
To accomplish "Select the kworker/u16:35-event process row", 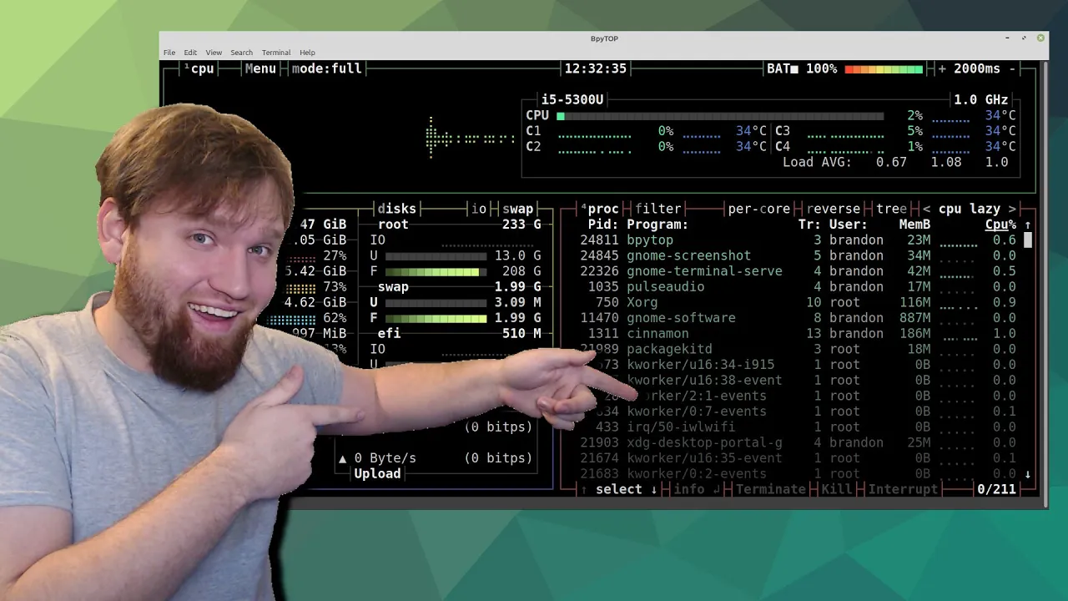I will tap(798, 458).
